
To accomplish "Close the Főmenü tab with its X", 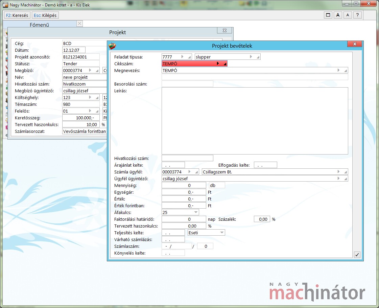I will [79, 23].
